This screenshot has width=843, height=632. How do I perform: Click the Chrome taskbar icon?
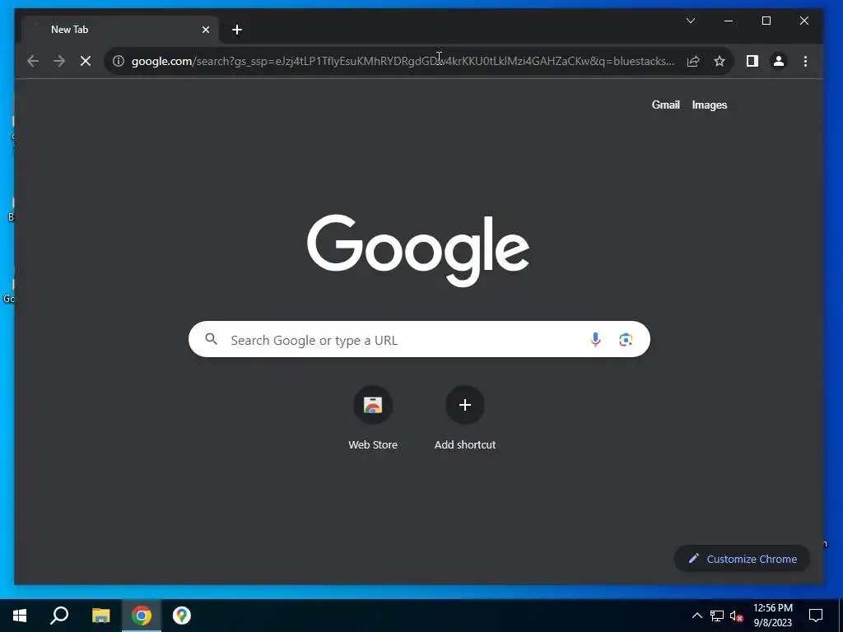(x=142, y=616)
